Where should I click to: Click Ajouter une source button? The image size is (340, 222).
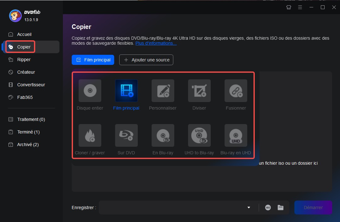146,60
